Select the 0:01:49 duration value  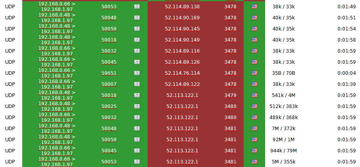347,7
